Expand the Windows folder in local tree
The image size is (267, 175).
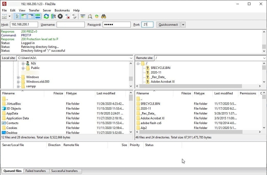(x=18, y=77)
